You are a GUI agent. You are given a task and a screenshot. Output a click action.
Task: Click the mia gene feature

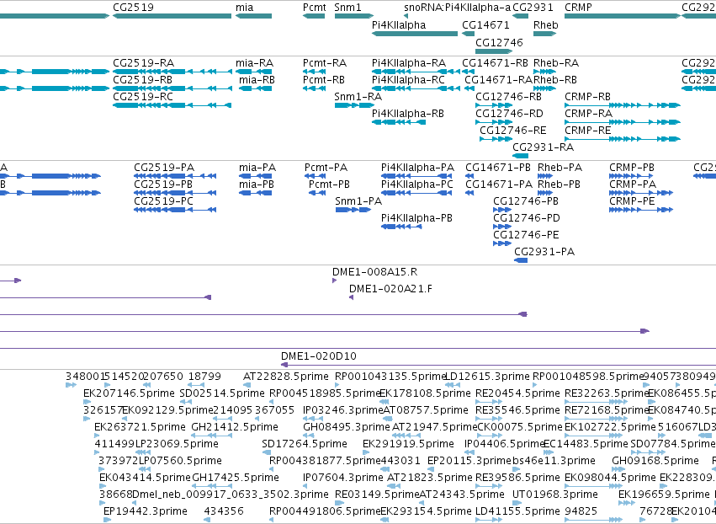pos(253,16)
